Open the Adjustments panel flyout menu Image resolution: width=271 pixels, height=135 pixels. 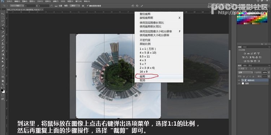[x=269, y=47]
